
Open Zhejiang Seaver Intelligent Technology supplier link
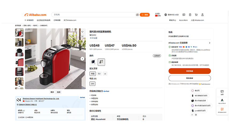tap(41, 98)
